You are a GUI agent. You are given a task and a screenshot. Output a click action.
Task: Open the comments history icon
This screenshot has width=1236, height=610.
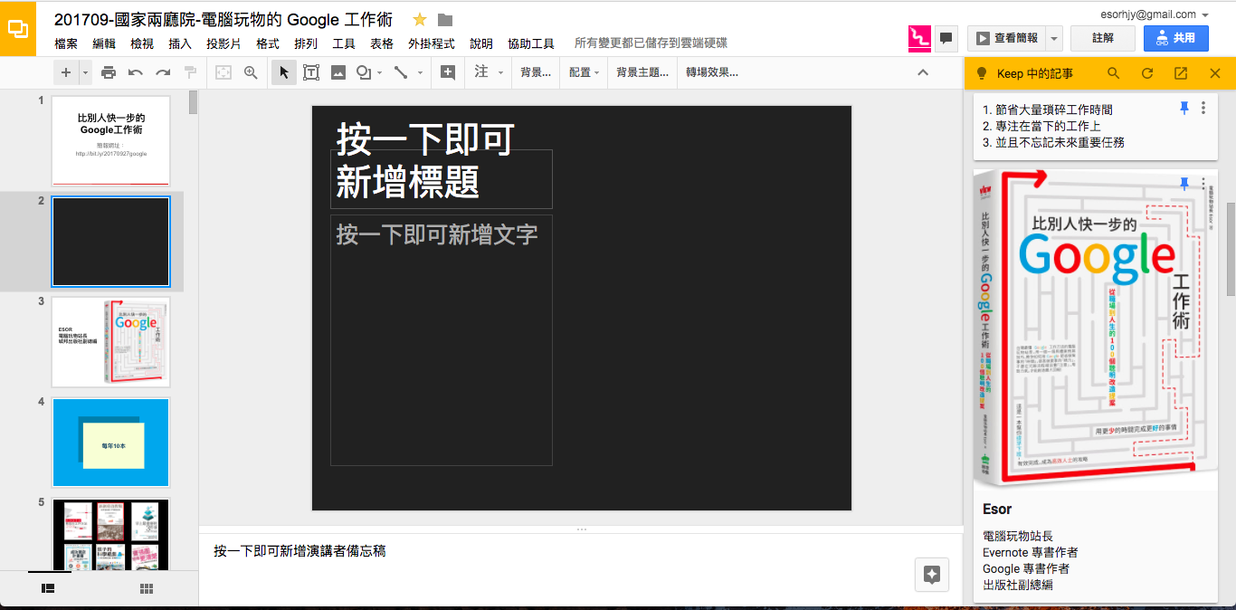pos(946,38)
